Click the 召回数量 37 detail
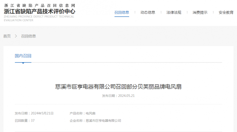The width and height of the screenshot is (237, 132). coord(25,120)
